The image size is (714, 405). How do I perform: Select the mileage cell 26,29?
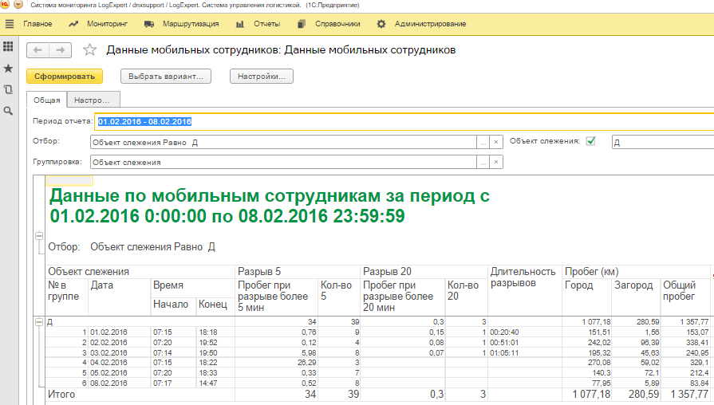[x=276, y=363]
